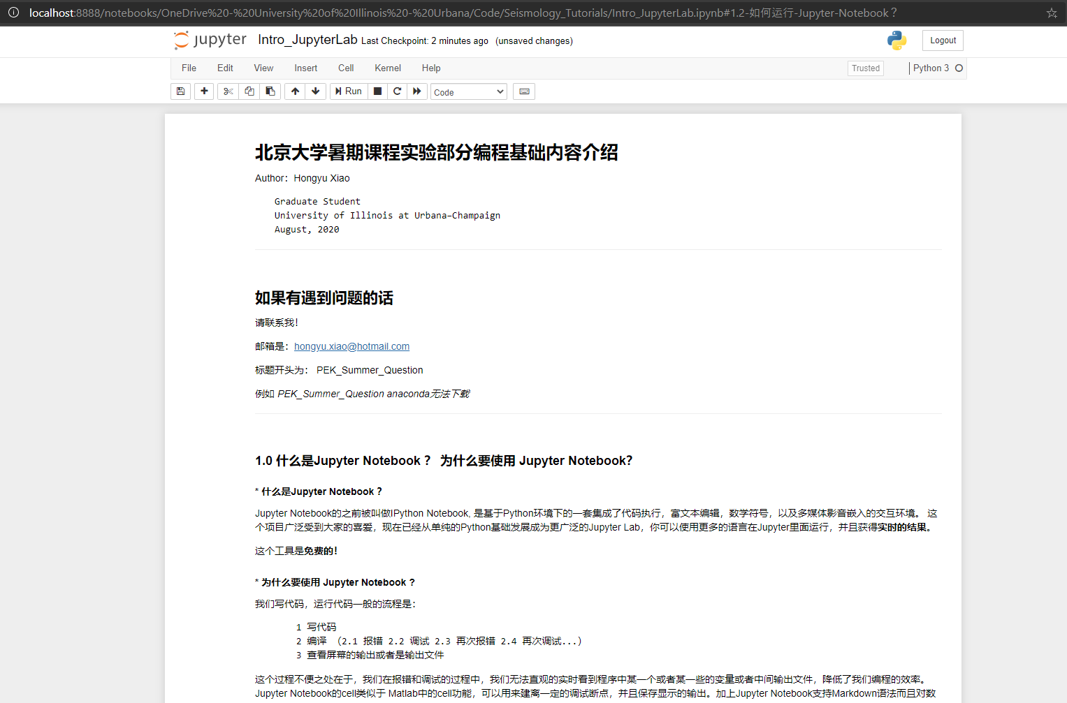The width and height of the screenshot is (1067, 703).
Task: Open the Edit menu
Action: click(x=225, y=68)
